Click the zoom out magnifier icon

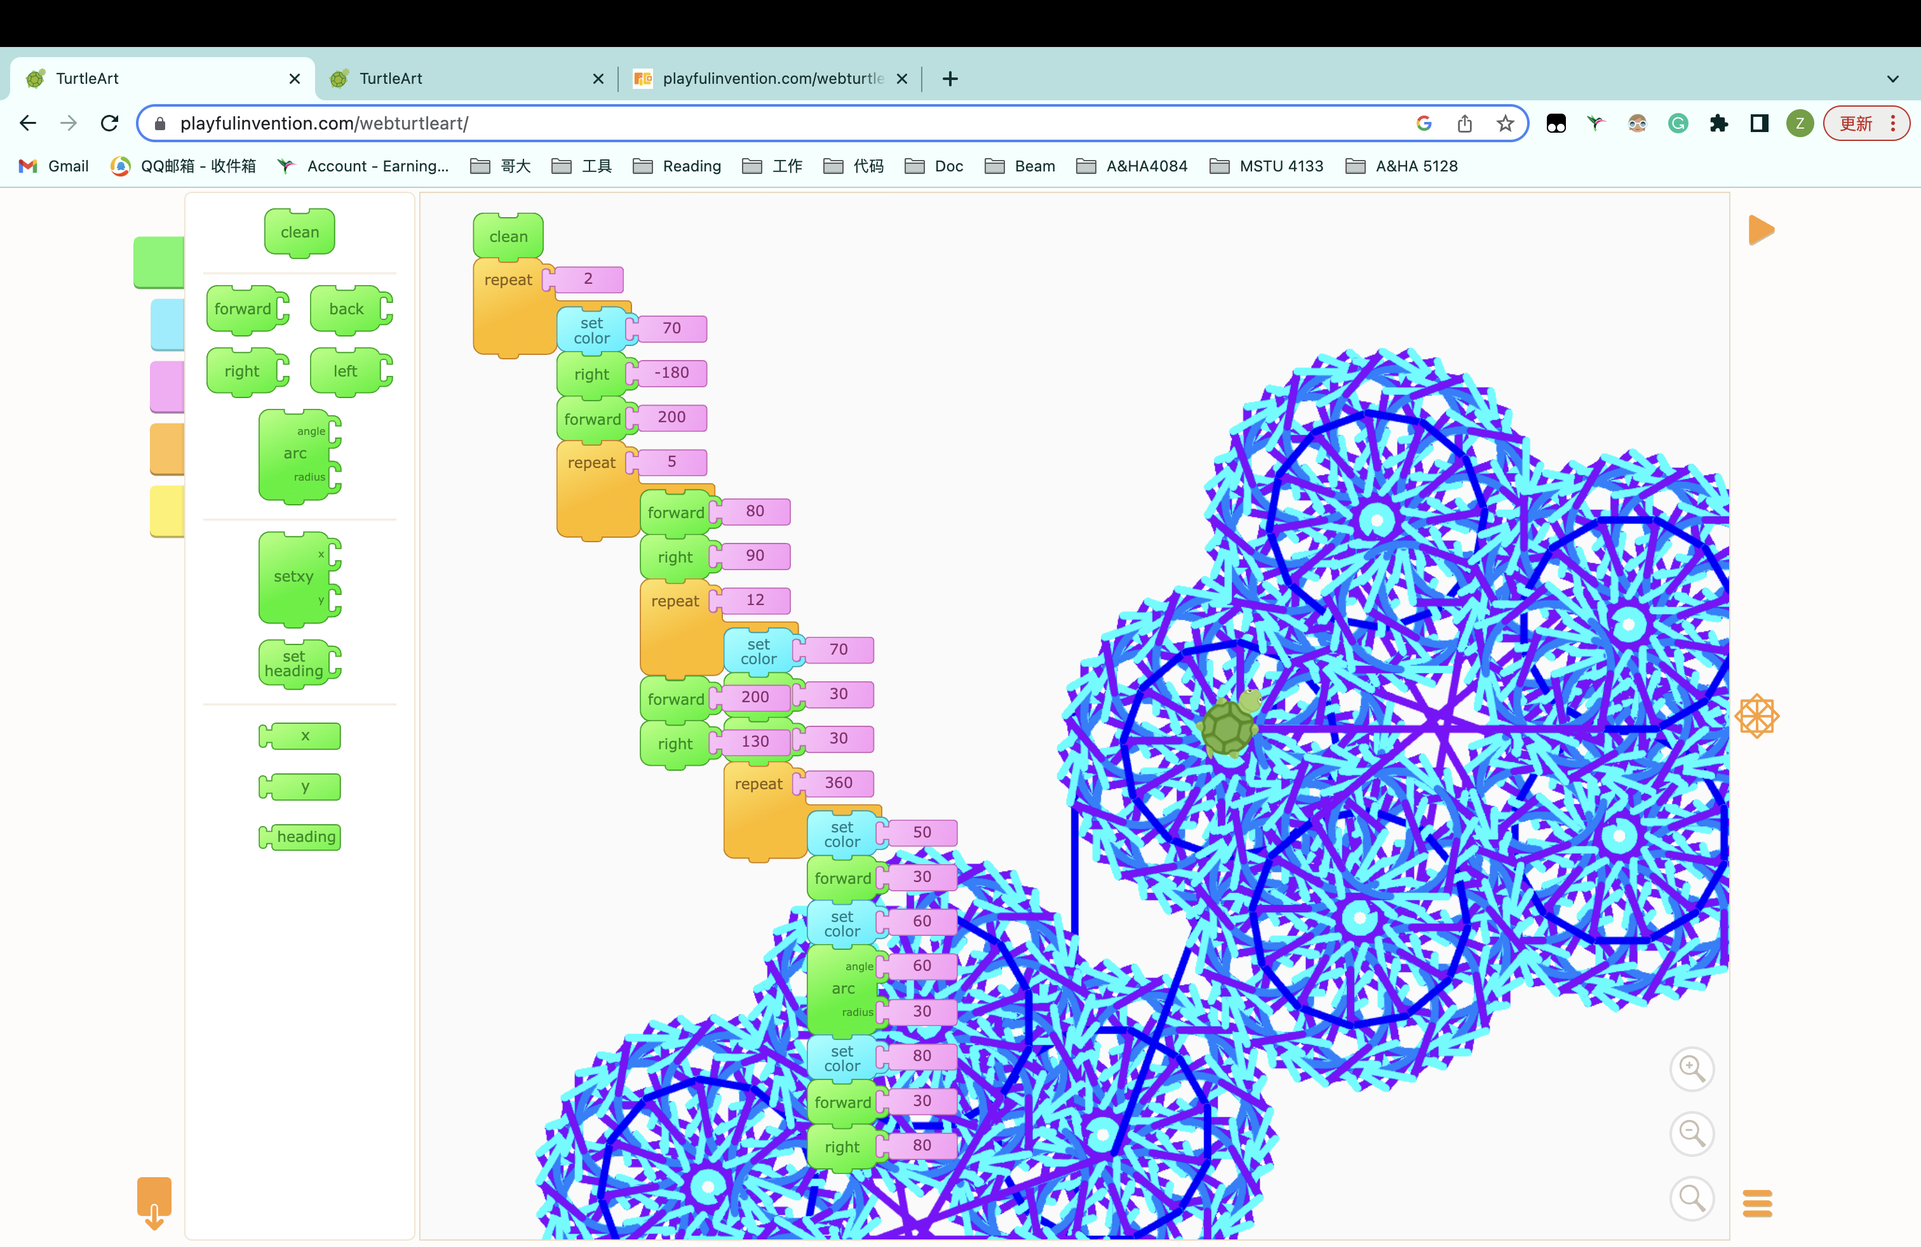(x=1691, y=1133)
